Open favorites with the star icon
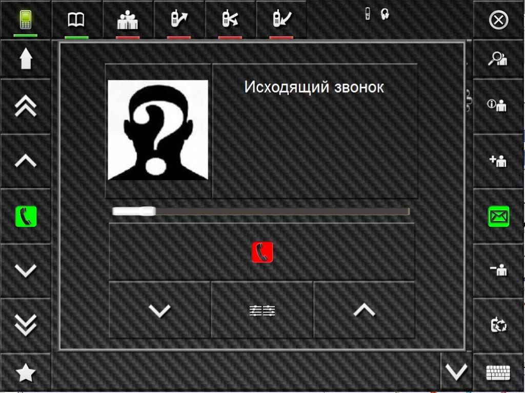 tap(26, 373)
